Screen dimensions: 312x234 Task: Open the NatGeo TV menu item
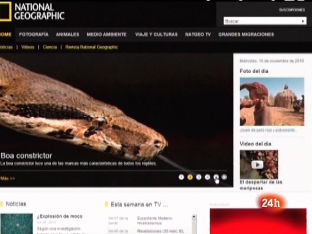coord(198,35)
